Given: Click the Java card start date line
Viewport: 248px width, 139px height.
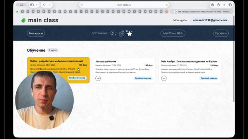Looking at the screenshot, I should coord(108,65).
